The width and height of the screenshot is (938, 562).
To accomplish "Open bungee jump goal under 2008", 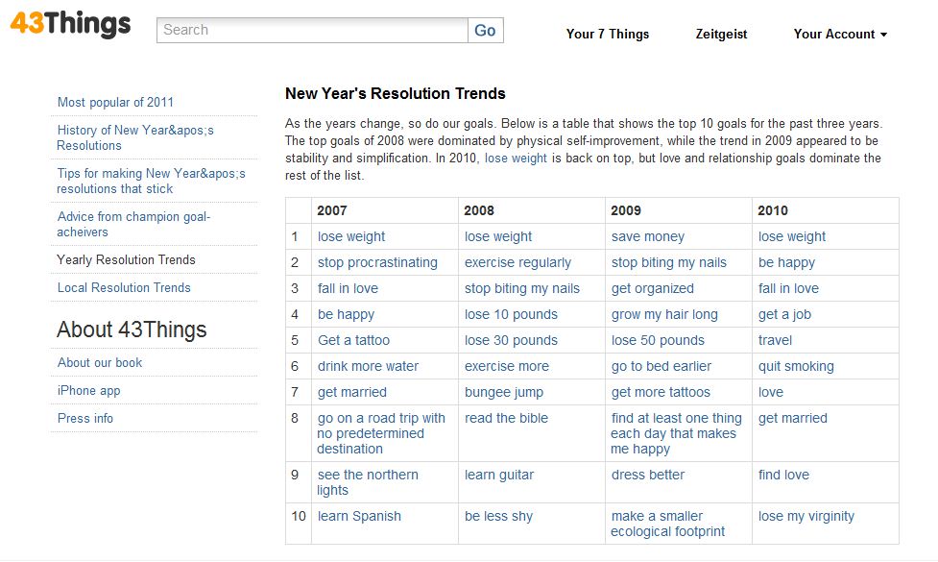I will [x=504, y=393].
